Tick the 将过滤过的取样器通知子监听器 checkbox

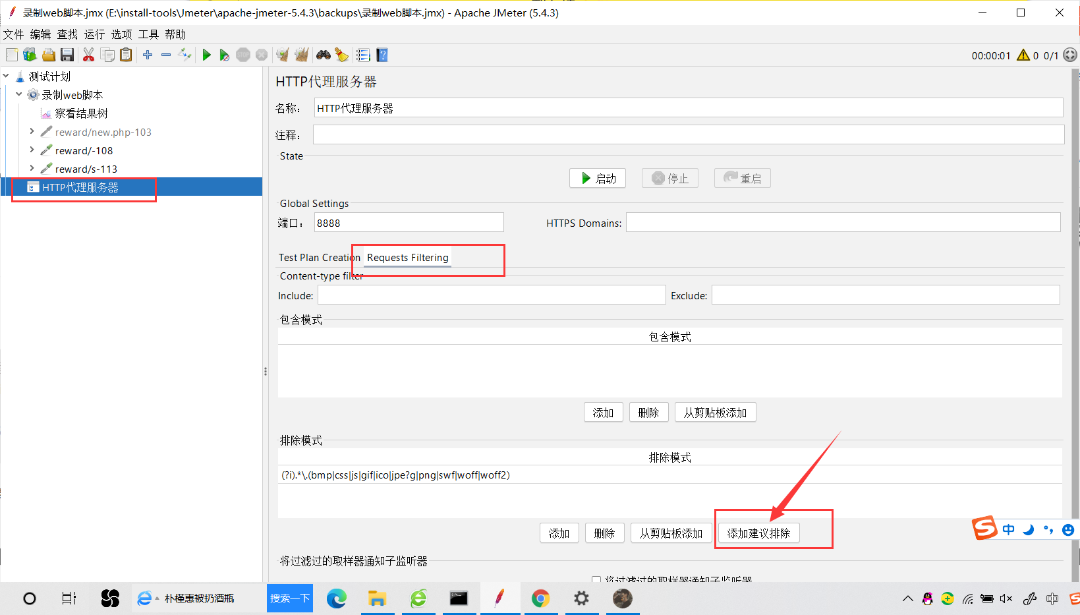tap(596, 580)
